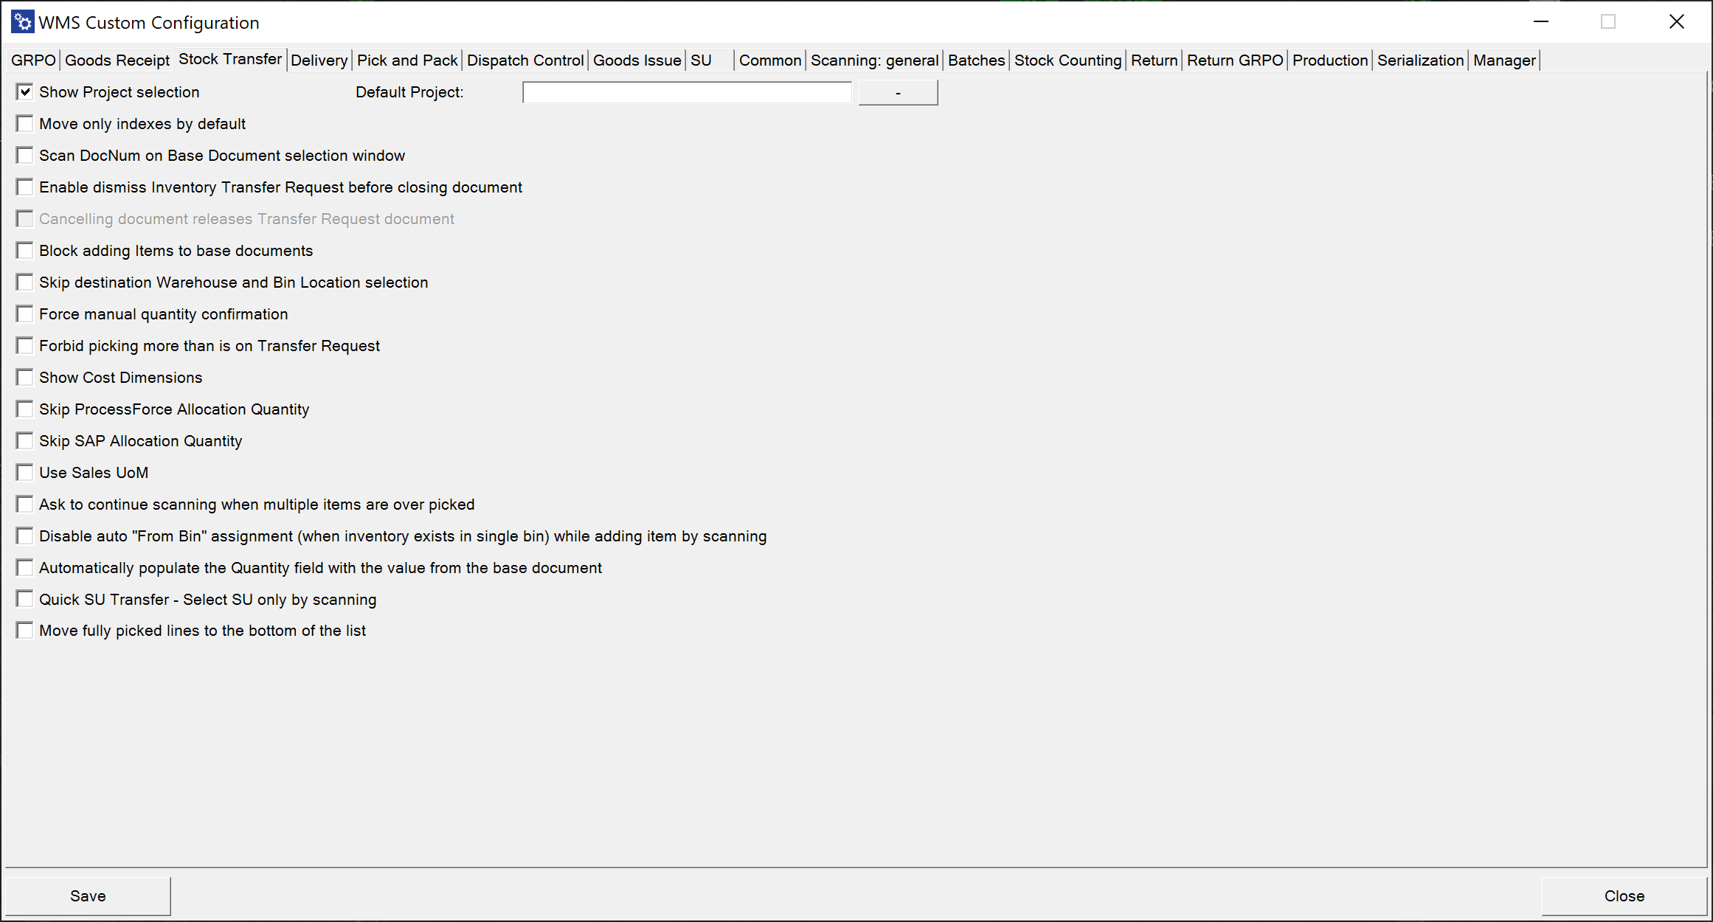
Task: Select the Scanning: general tab
Action: 874,60
